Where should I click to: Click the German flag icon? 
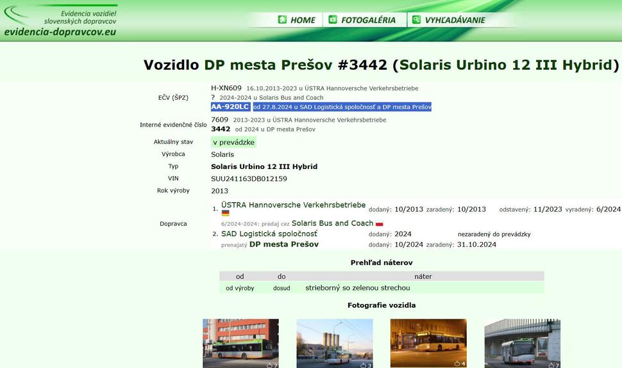(225, 213)
